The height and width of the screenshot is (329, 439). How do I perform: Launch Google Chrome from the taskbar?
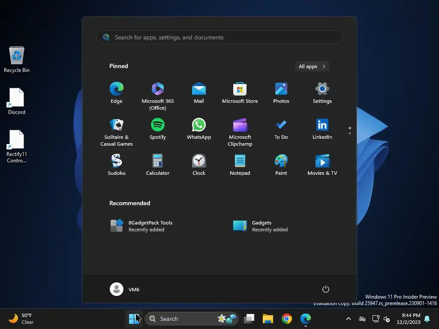[x=287, y=319]
